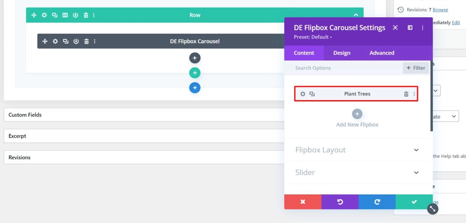Screen dimensions: 466x223
Task: Change Row column structure icon
Action: (x=65, y=15)
